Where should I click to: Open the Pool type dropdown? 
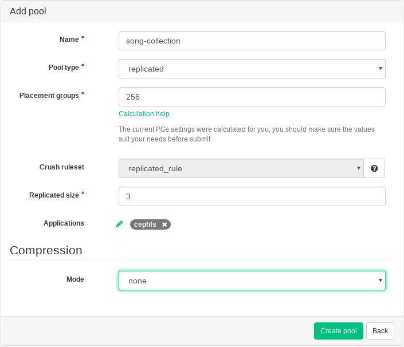pos(252,69)
